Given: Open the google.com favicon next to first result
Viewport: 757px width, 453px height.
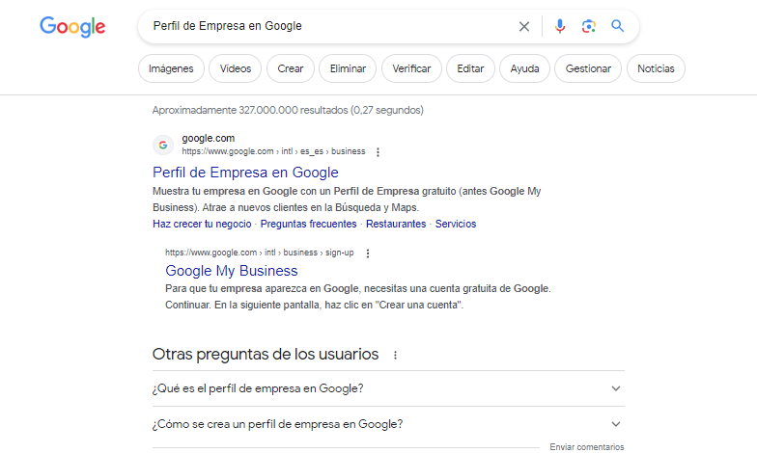Looking at the screenshot, I should pyautogui.click(x=163, y=145).
